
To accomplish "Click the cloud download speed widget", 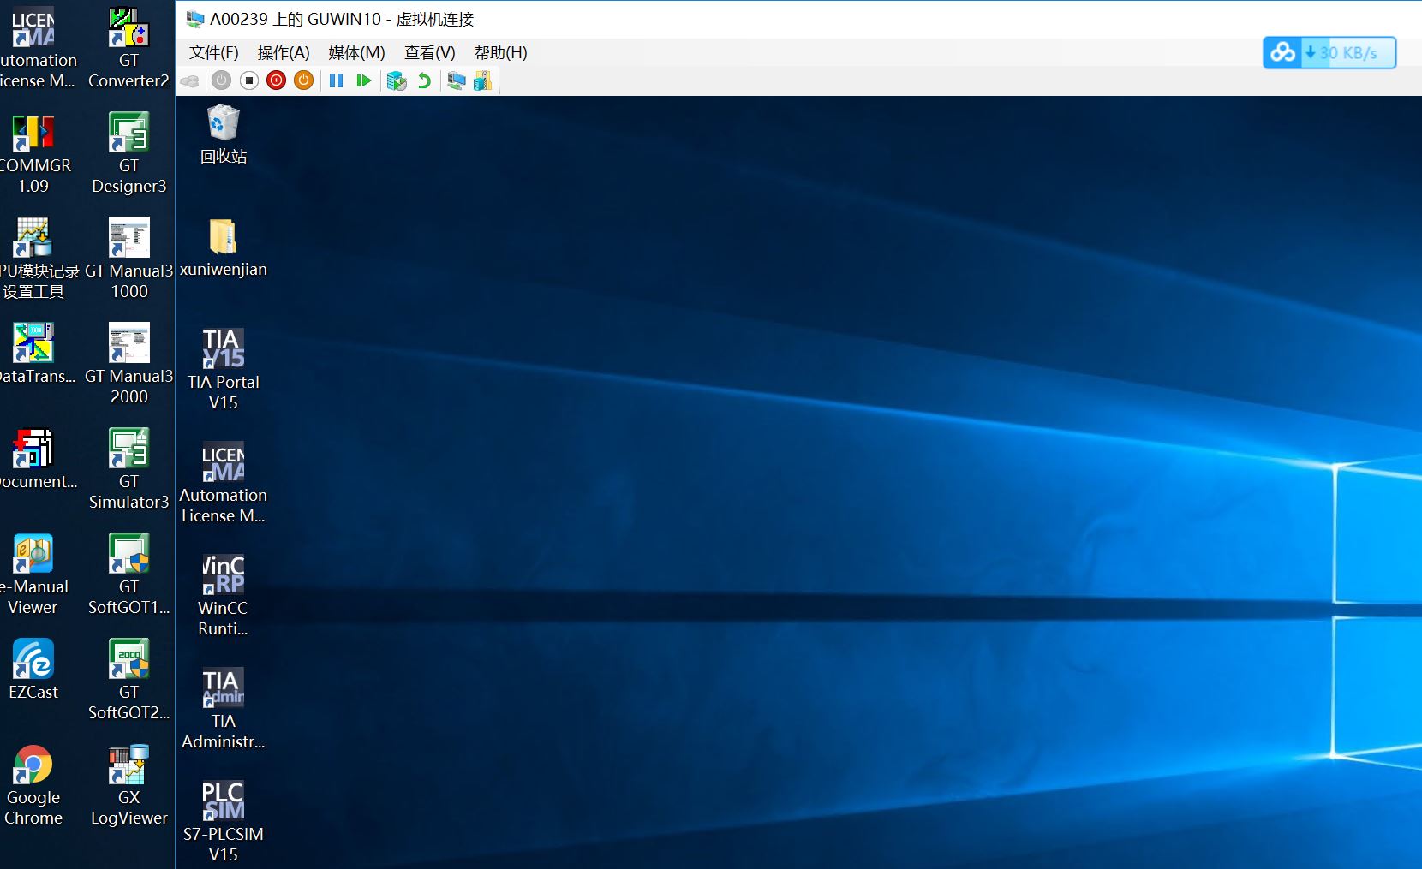I will tap(1329, 53).
